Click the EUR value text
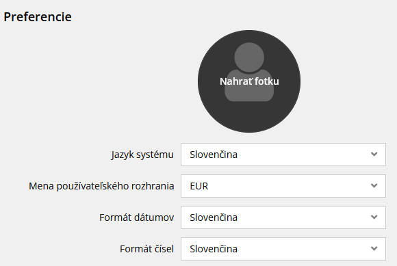This screenshot has height=266, width=397. point(199,186)
